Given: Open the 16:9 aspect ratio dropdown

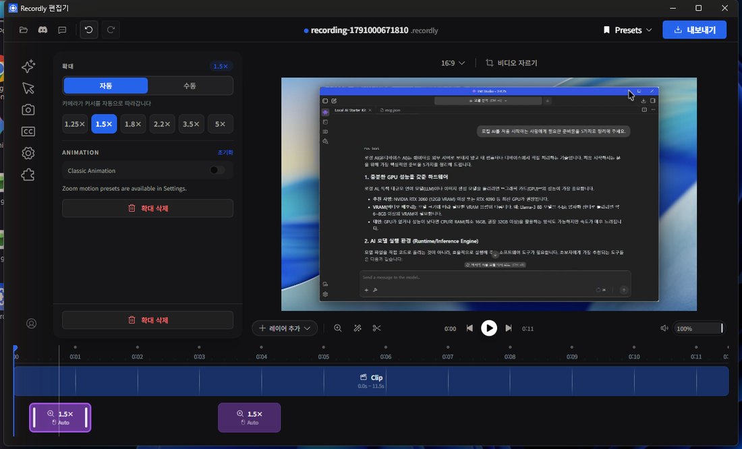Looking at the screenshot, I should 453,63.
